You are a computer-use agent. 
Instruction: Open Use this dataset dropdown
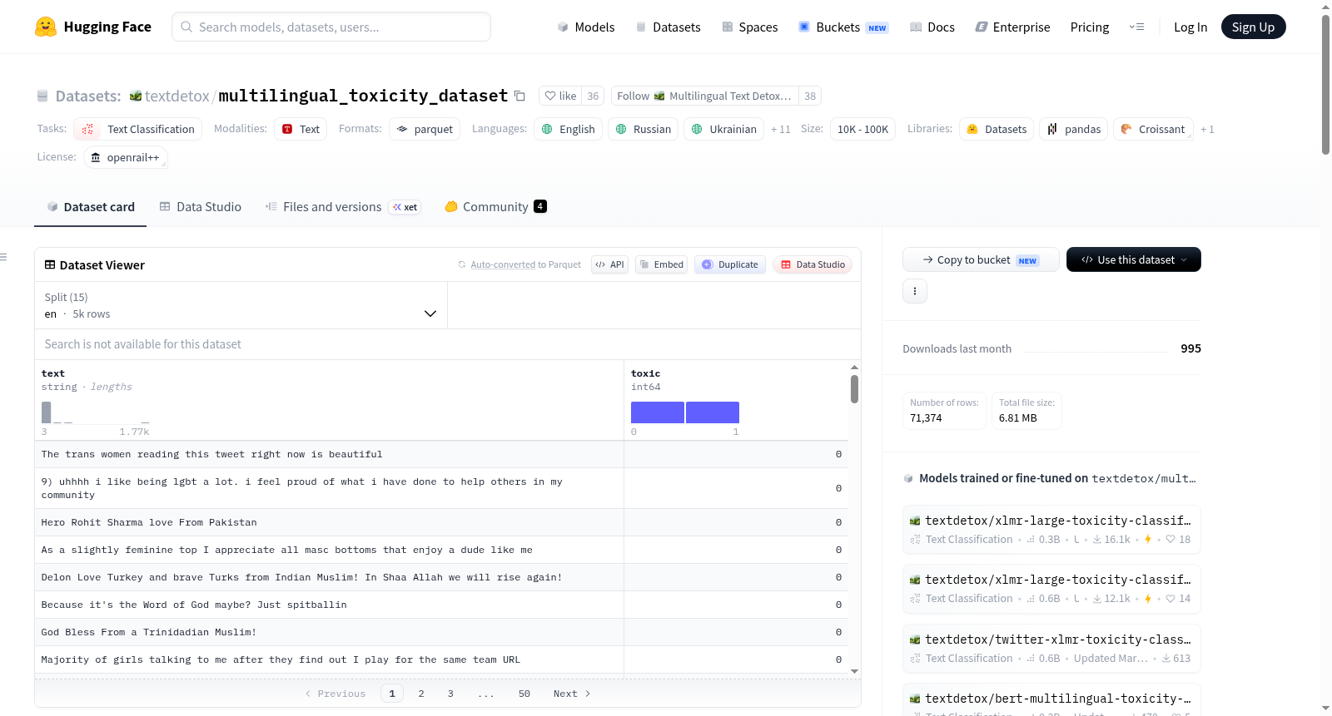pyautogui.click(x=1133, y=259)
